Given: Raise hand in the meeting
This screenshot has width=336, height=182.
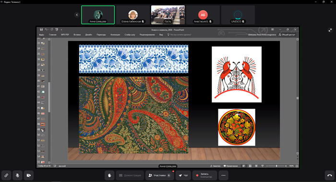Looking at the screenshot, I should (x=109, y=175).
